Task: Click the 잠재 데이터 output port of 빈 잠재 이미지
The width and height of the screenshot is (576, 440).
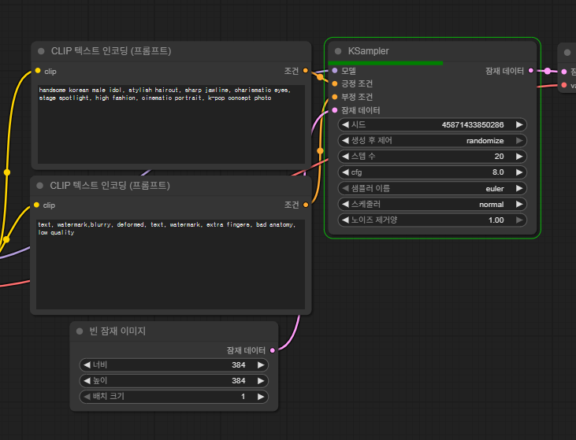Action: [x=273, y=349]
